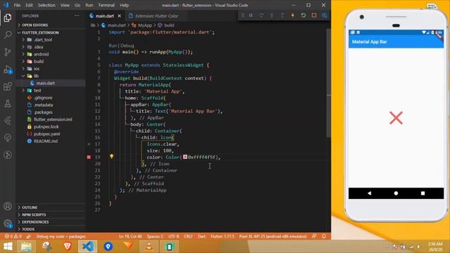Click debug Step Into button

[x=272, y=15]
